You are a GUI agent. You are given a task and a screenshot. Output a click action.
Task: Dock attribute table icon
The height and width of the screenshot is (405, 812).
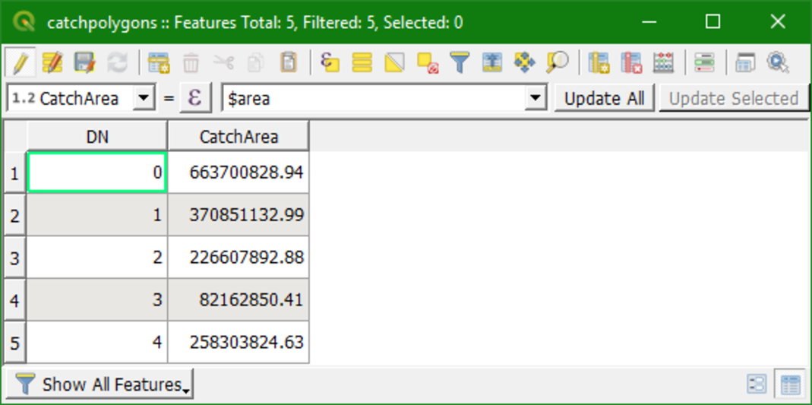pyautogui.click(x=745, y=63)
